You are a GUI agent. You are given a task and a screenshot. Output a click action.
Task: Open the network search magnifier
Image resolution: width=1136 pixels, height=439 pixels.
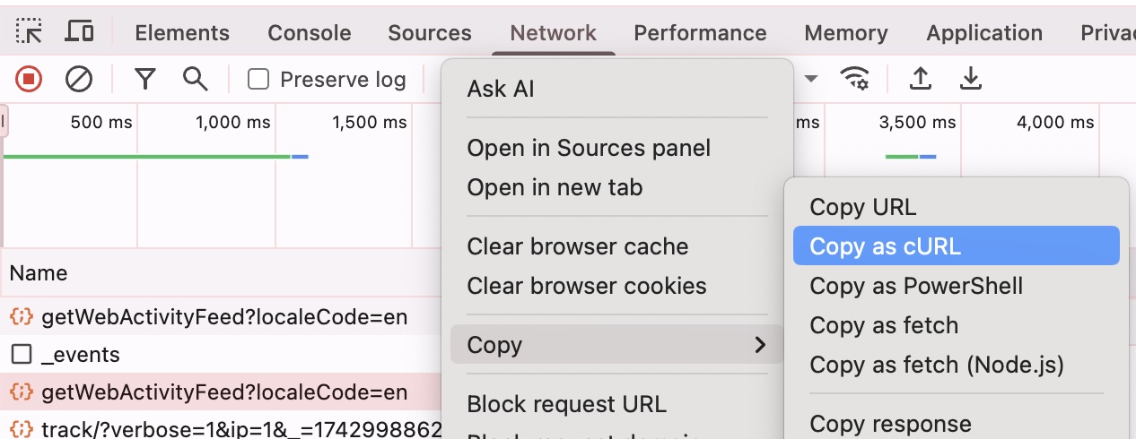(x=195, y=80)
